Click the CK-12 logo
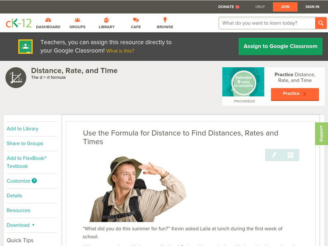The height and width of the screenshot is (246, 328). point(18,23)
